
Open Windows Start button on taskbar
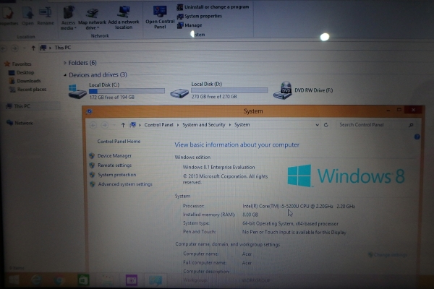(14, 280)
